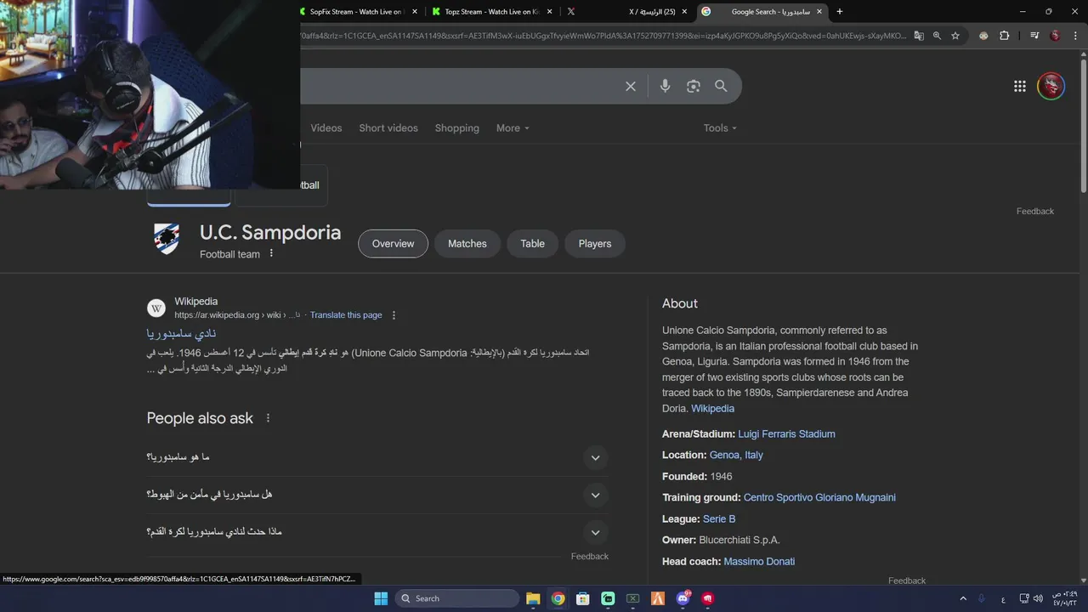Open the Chrome three-dot menu

[x=1076, y=36]
